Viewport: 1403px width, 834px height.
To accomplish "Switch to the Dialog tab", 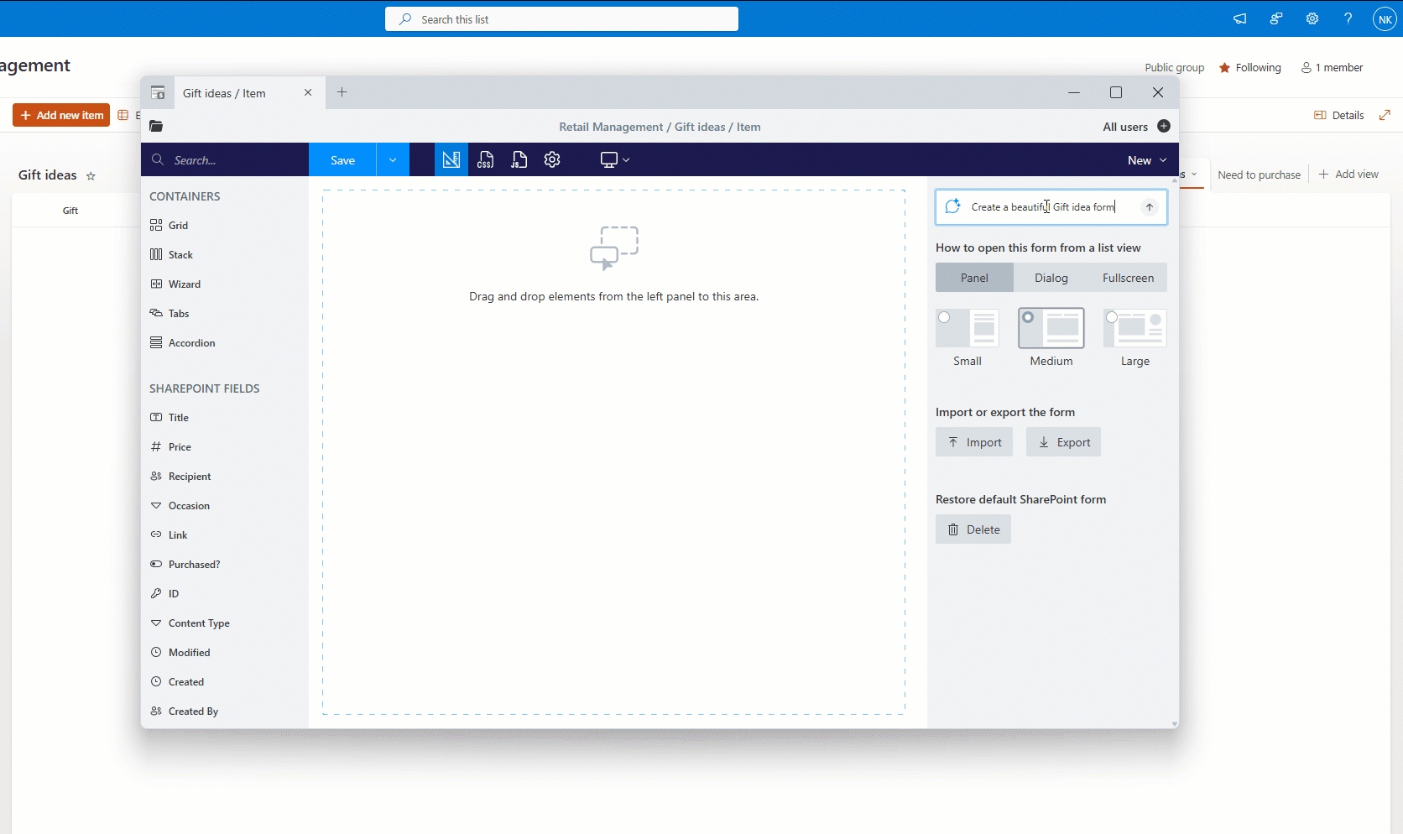I will tap(1051, 278).
